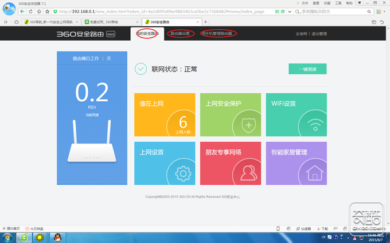Open the 查看 menu
Screen dimensions: 390x243
(x=316, y=3)
